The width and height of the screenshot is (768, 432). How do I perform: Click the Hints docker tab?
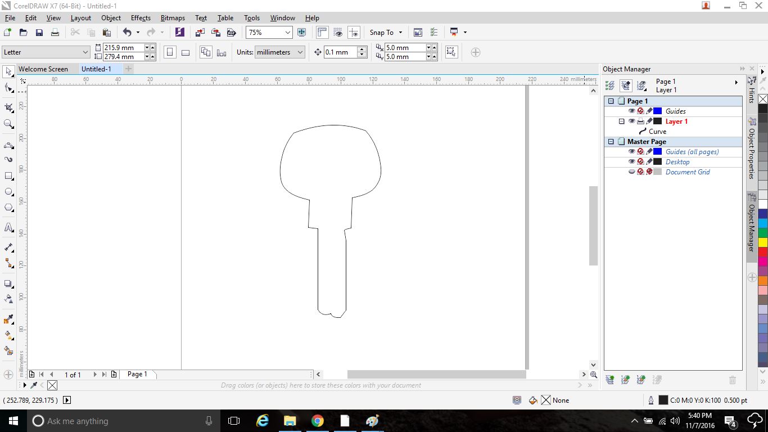pyautogui.click(x=752, y=90)
